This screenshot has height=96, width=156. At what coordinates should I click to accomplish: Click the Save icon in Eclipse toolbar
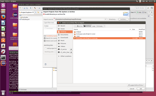click(24, 8)
